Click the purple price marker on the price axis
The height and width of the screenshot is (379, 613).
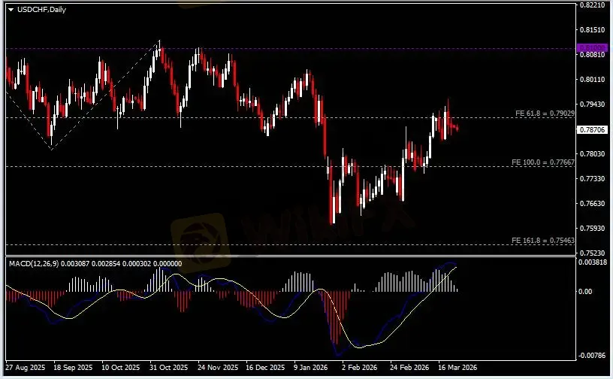click(x=591, y=48)
